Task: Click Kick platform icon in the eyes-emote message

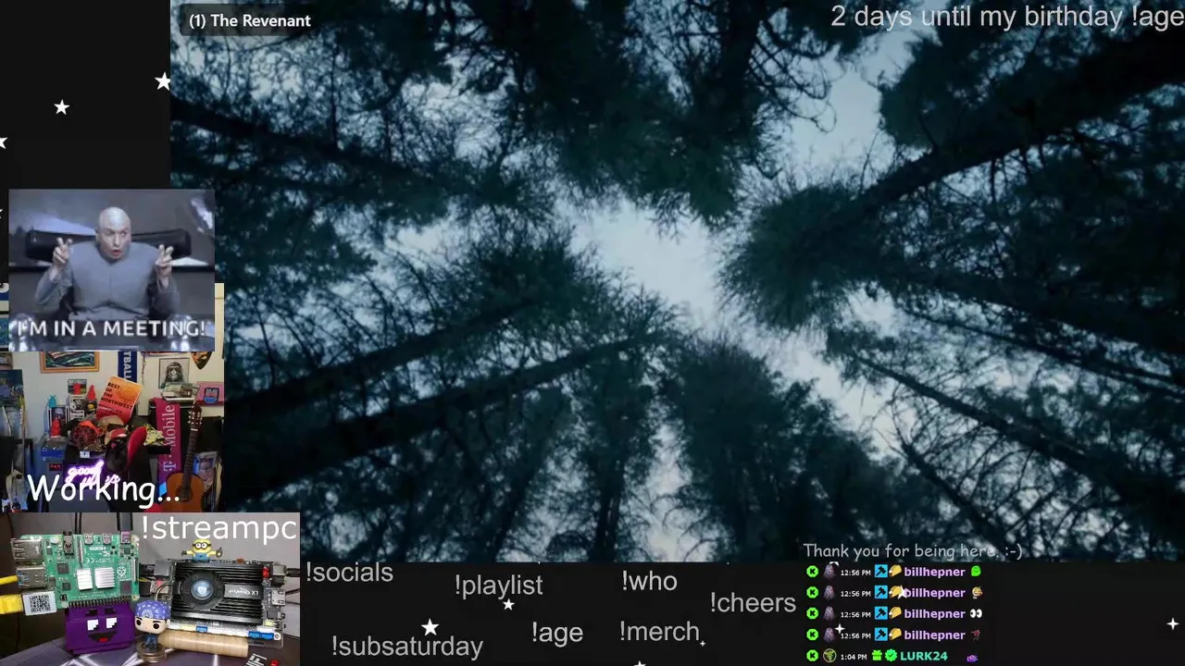Action: [812, 613]
